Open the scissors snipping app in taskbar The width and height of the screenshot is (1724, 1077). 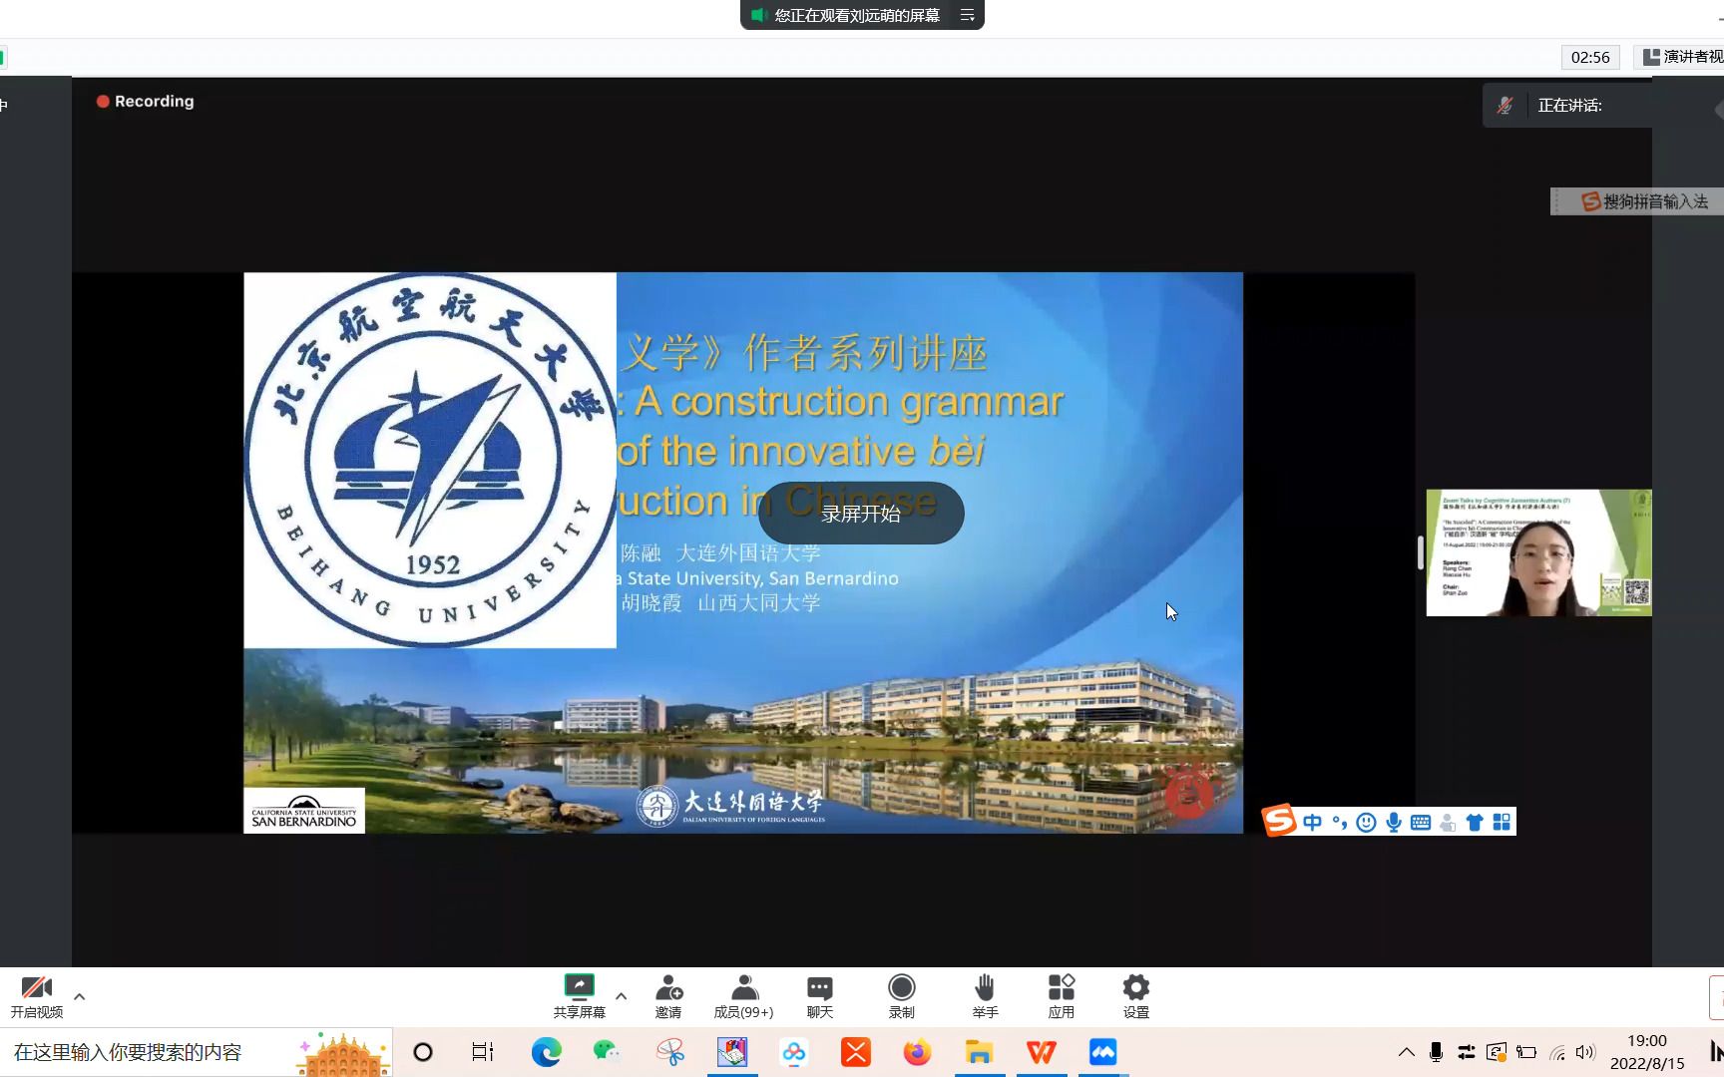[x=670, y=1052]
